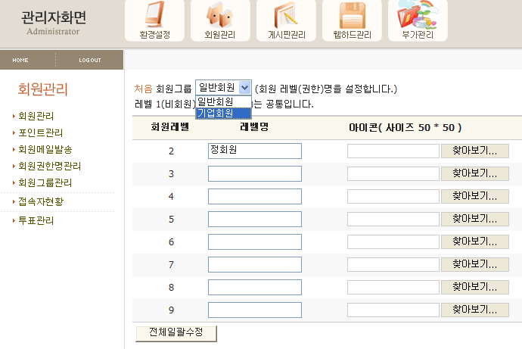Navigate to 회원권한명관리 in sidebar
The height and width of the screenshot is (349, 522).
click(x=49, y=166)
